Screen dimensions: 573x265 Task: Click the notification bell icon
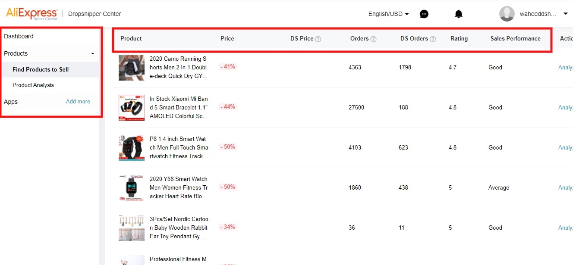click(x=459, y=14)
